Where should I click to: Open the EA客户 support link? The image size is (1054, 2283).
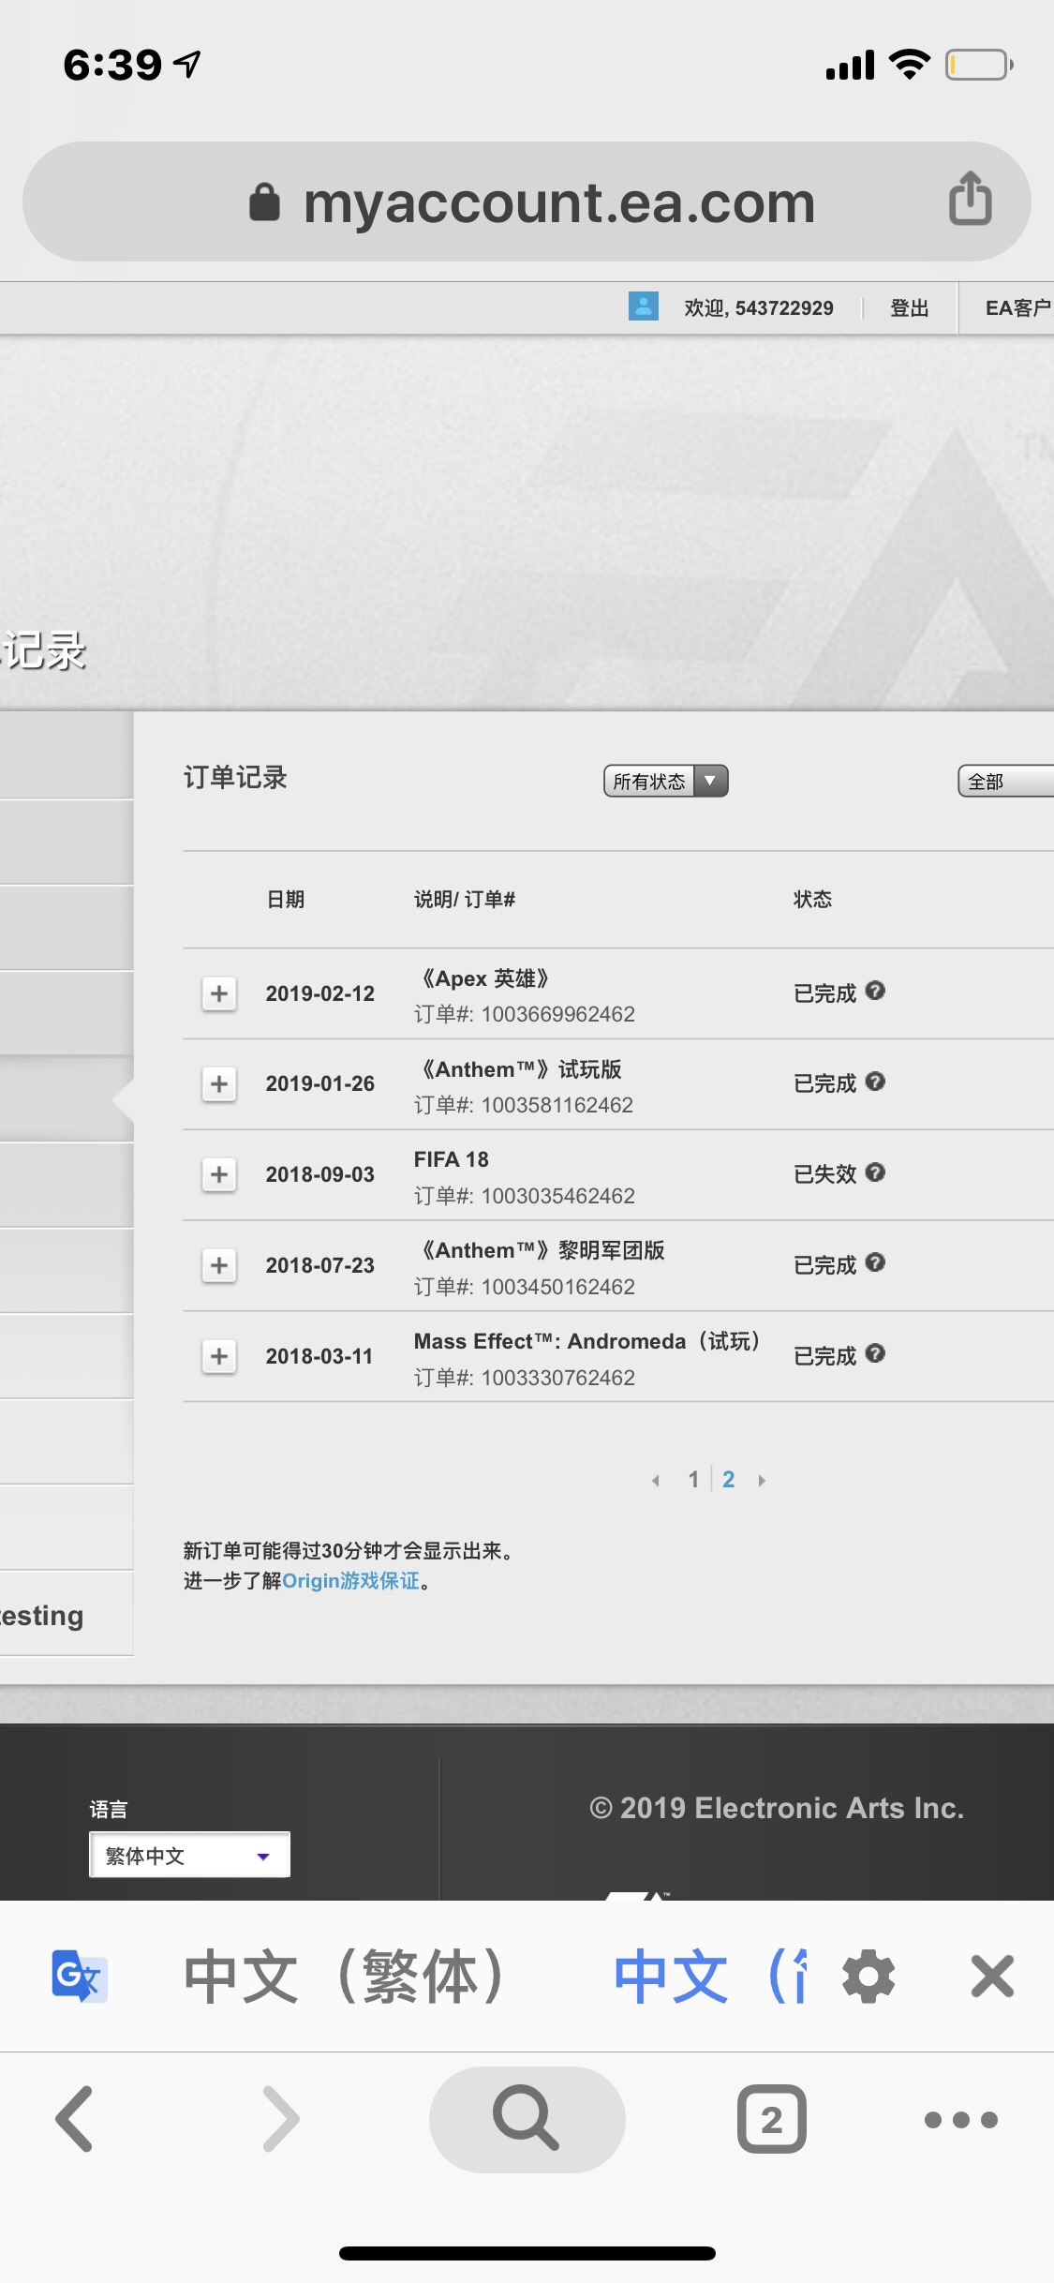(1018, 308)
